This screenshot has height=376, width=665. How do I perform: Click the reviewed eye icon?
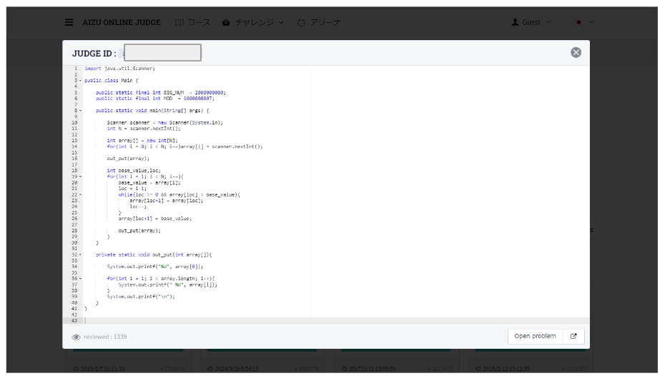pyautogui.click(x=76, y=337)
